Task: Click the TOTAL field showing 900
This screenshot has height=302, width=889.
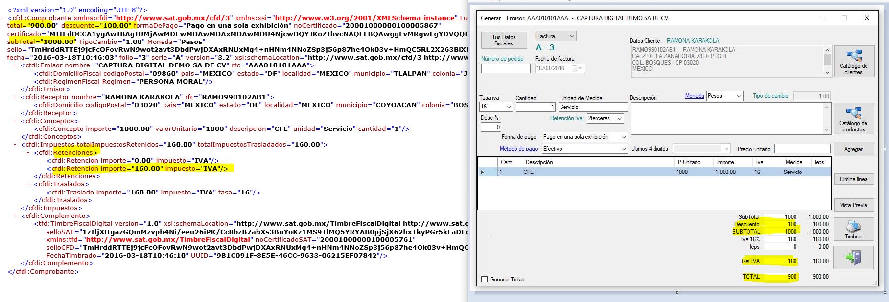Action: [x=781, y=277]
